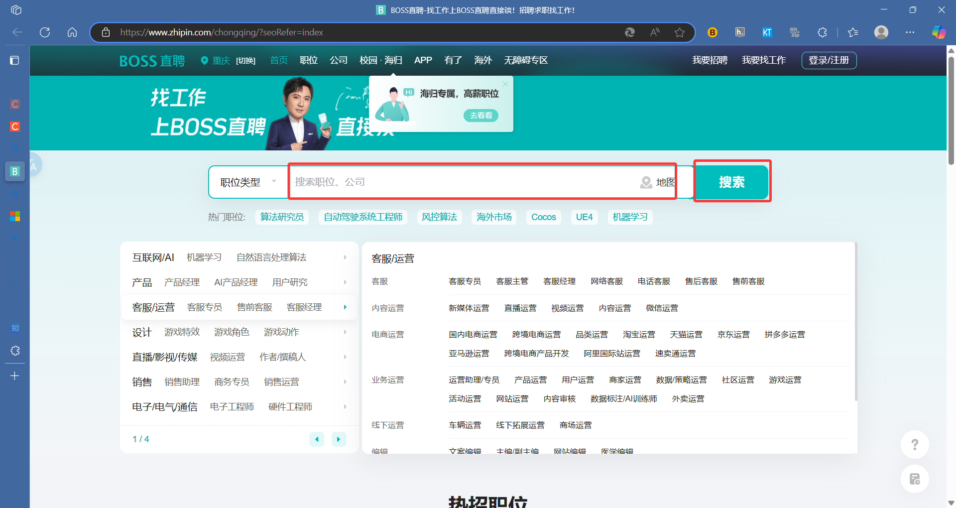956x508 pixels.
Task: Open 海外 nav tab
Action: 483,60
